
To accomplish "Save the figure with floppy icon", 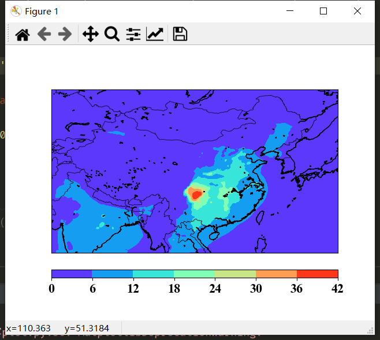I will (x=180, y=35).
